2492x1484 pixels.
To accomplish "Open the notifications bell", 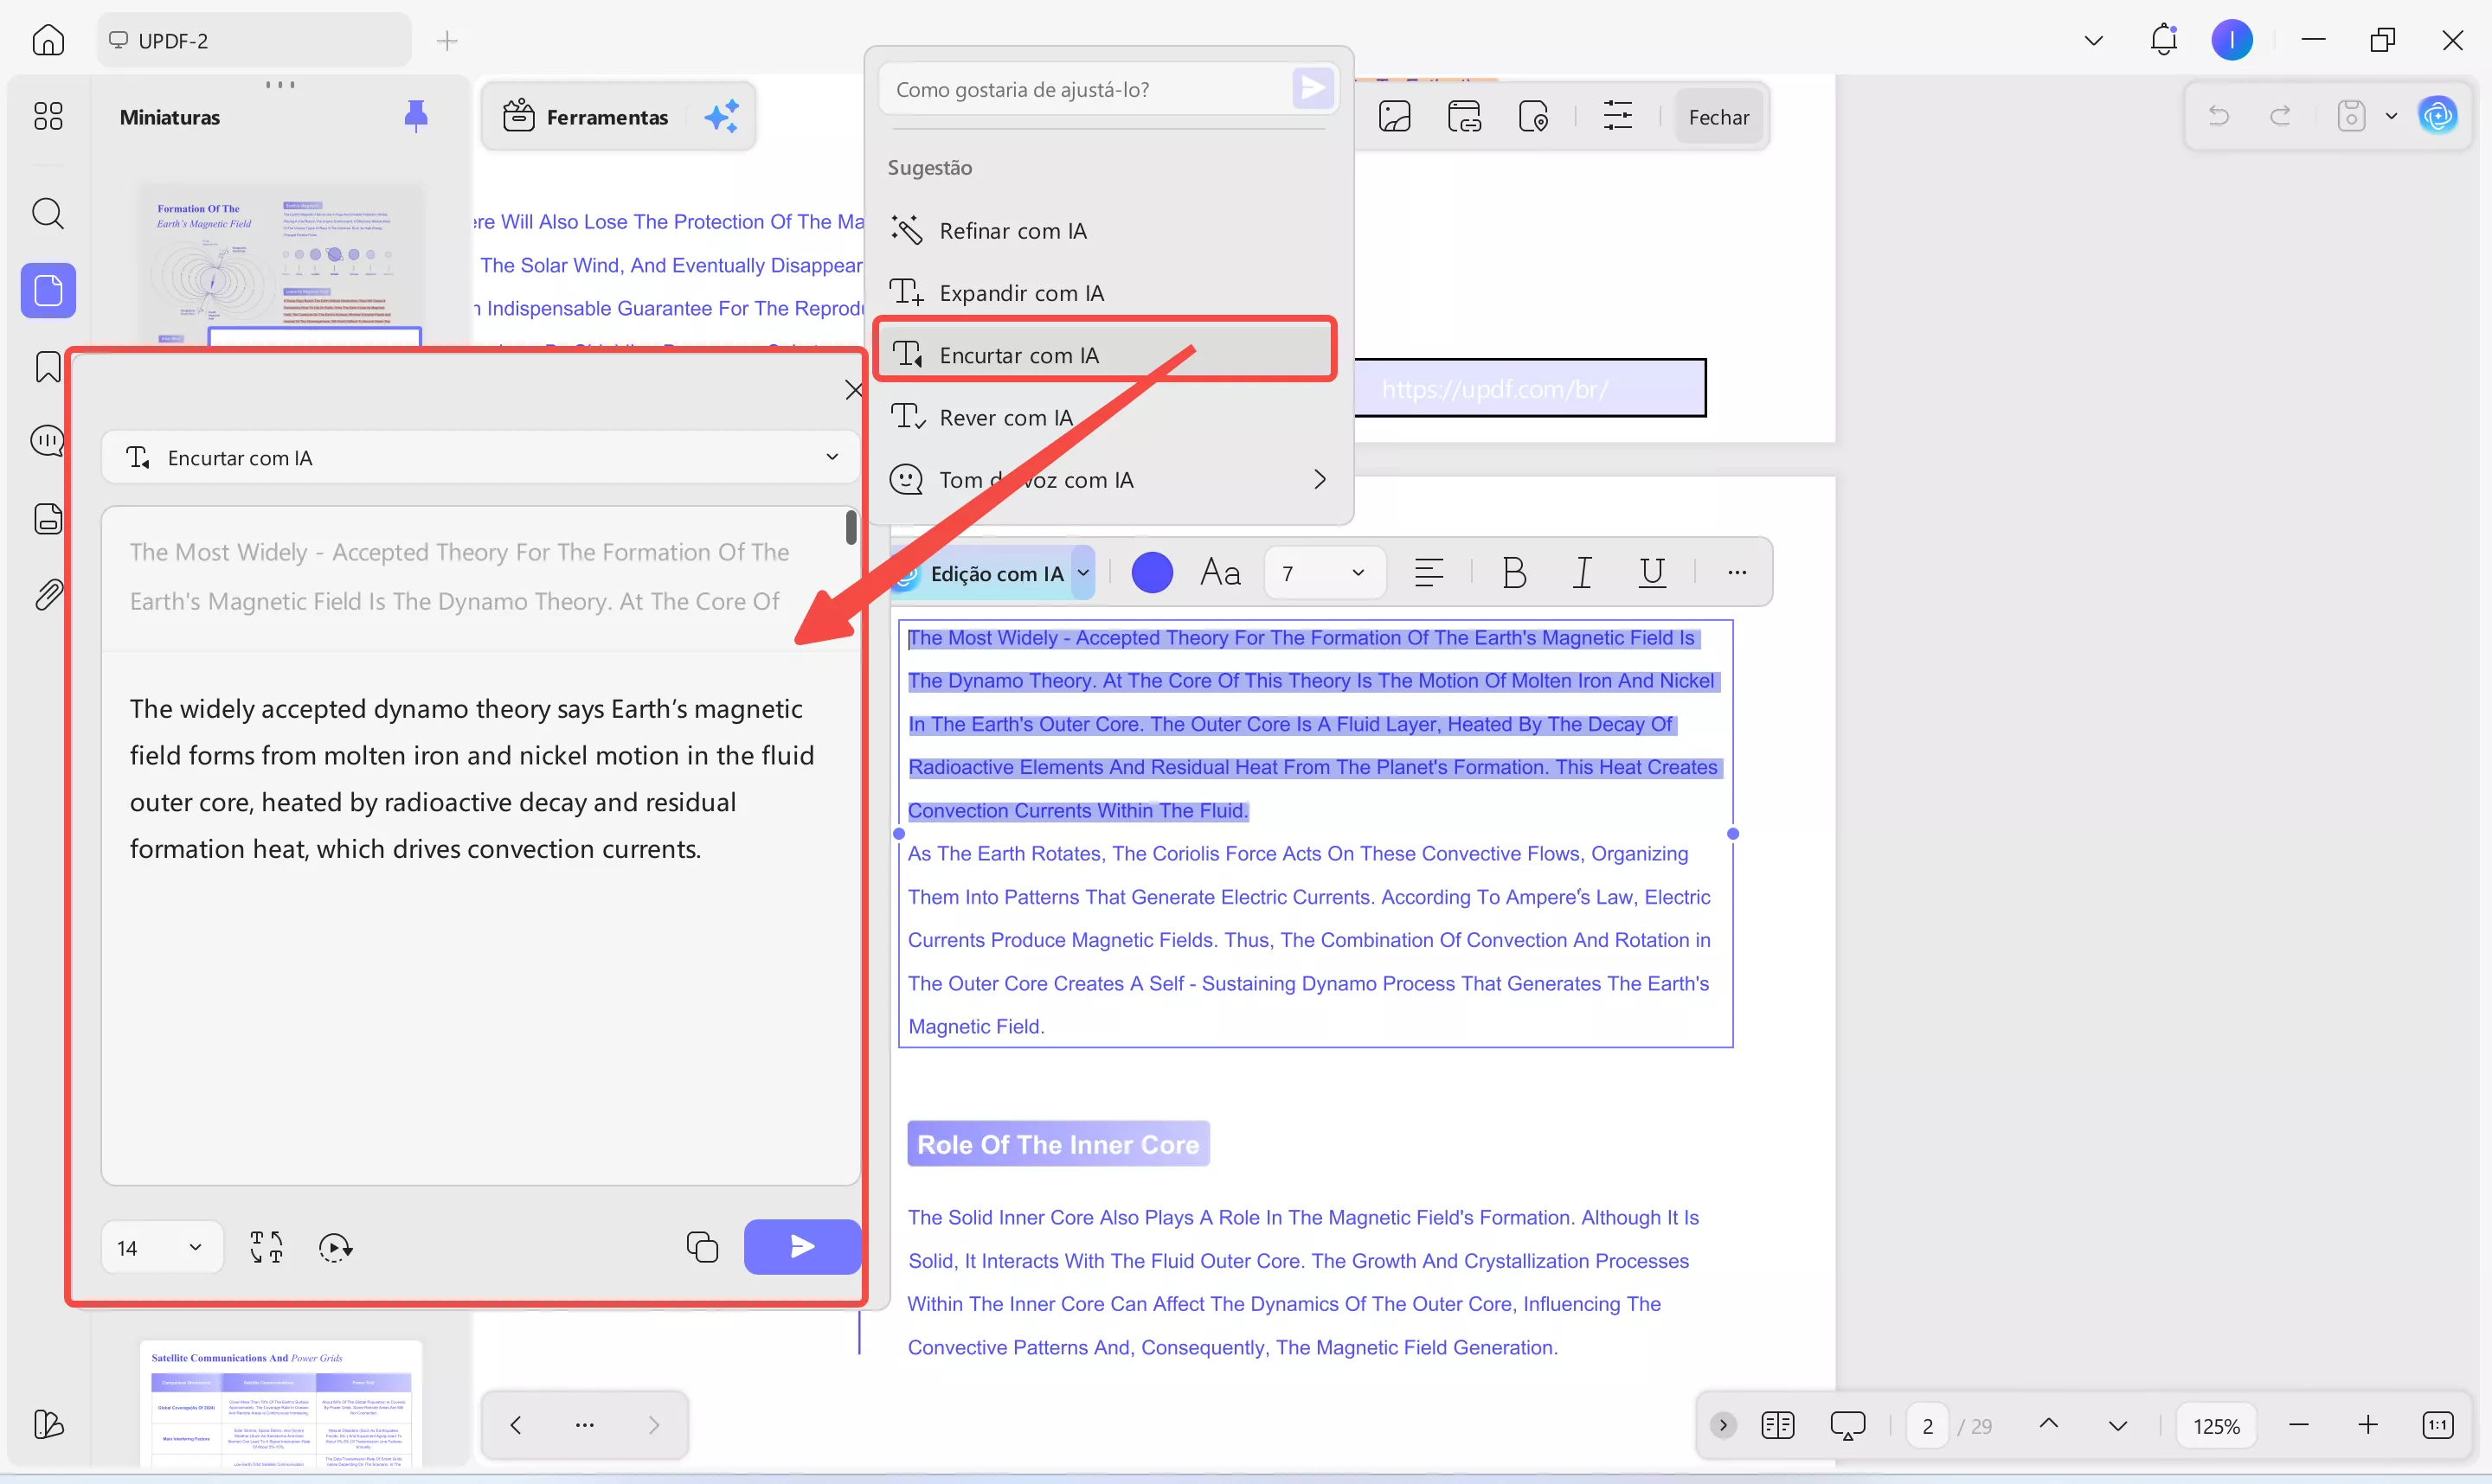I will [2163, 40].
